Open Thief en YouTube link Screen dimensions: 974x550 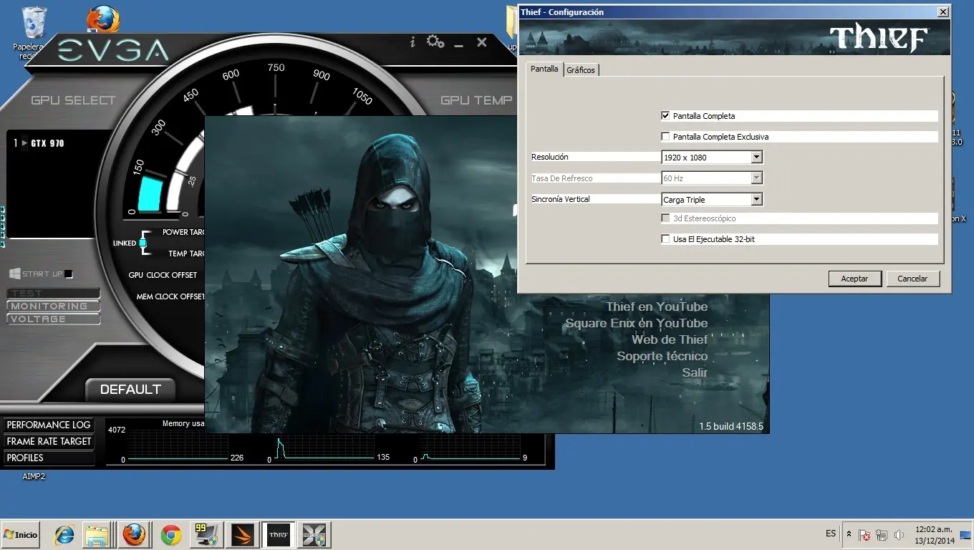point(657,307)
